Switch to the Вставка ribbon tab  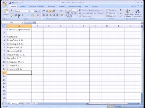tap(22, 6)
